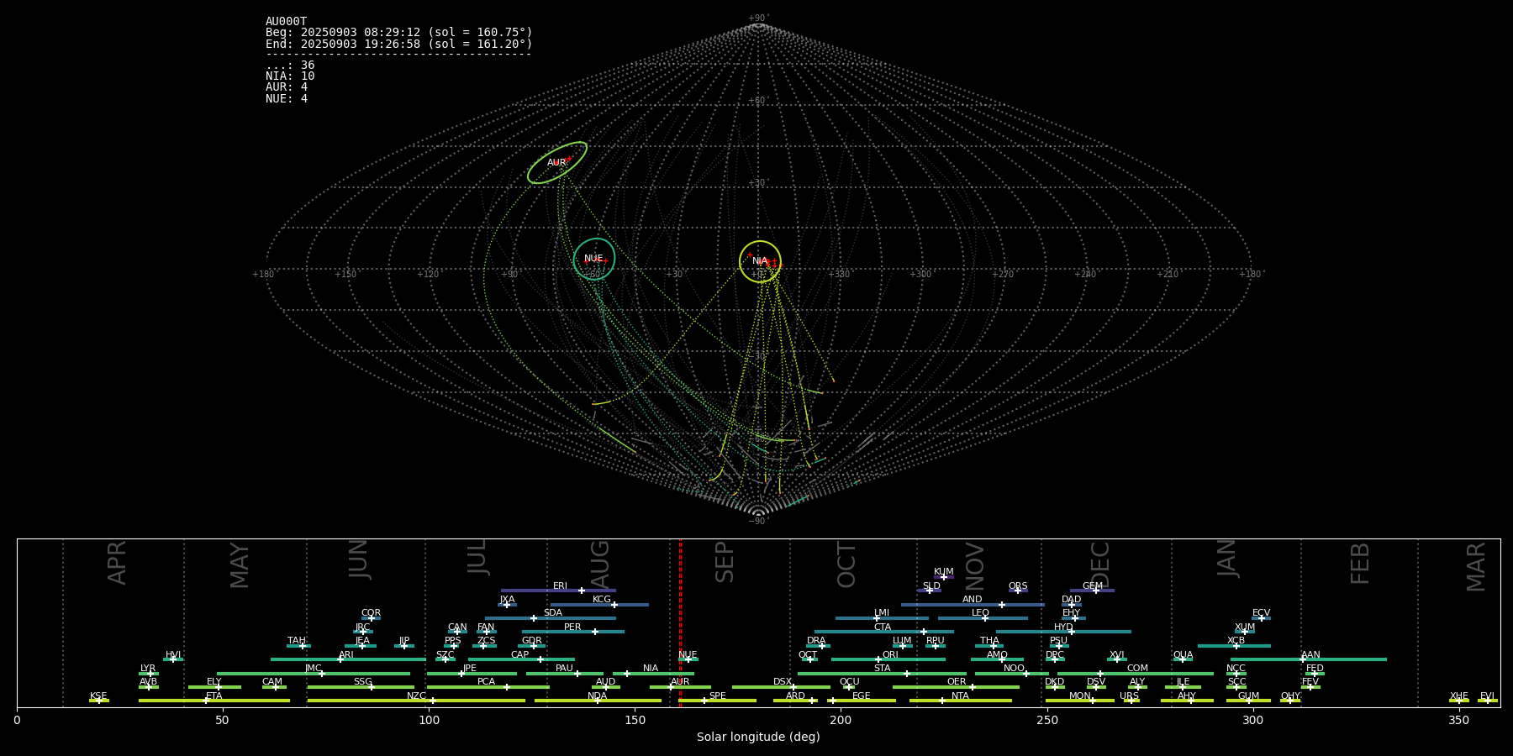Click the DEC month label

(1100, 565)
